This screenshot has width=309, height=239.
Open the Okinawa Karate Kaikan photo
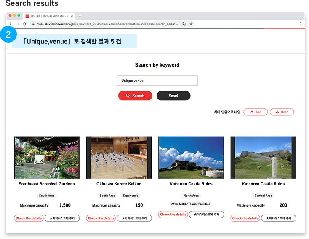coord(119,158)
